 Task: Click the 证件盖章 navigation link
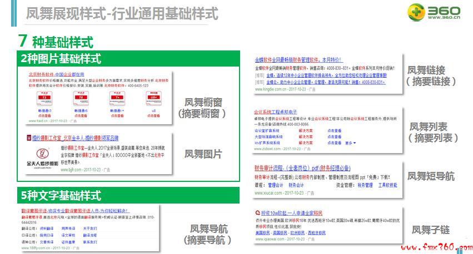tap(68, 242)
